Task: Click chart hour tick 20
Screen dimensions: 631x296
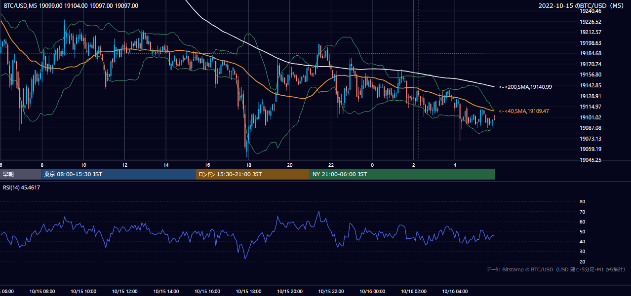Action: tap(290, 165)
